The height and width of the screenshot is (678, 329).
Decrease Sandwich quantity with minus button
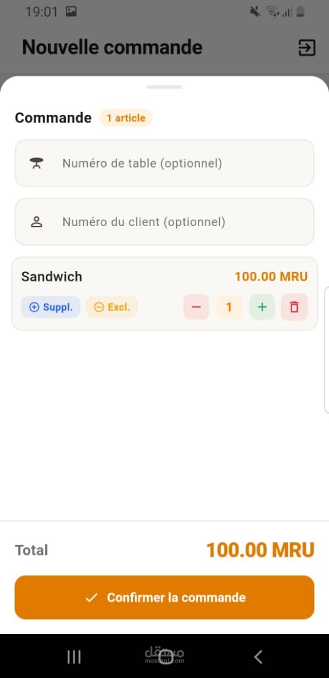click(196, 307)
